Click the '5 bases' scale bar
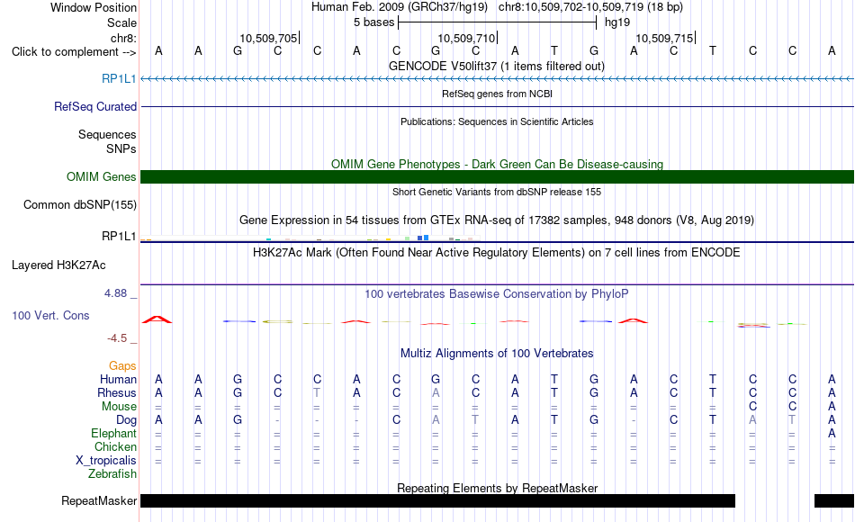Viewport: 855px width, 522px height. [x=498, y=22]
